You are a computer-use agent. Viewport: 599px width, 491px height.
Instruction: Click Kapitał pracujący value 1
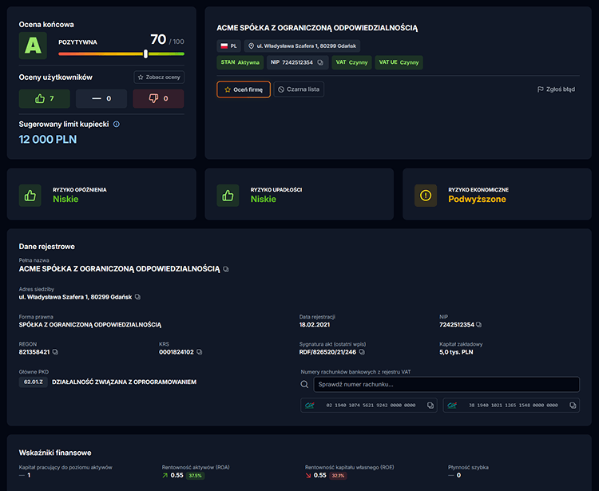click(29, 476)
